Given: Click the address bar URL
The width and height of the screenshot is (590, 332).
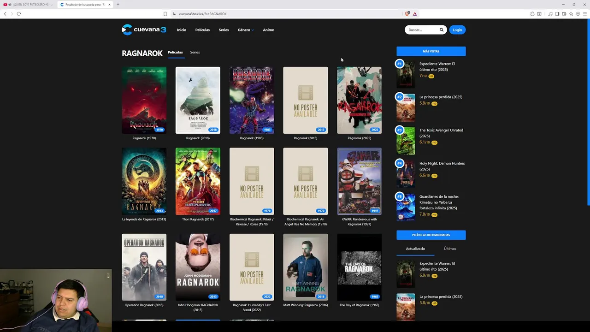Looking at the screenshot, I should 203,14.
